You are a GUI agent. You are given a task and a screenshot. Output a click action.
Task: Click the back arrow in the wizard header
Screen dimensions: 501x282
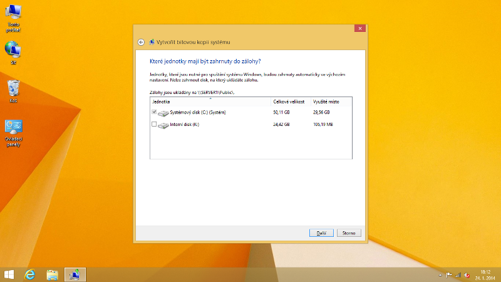[x=141, y=42]
